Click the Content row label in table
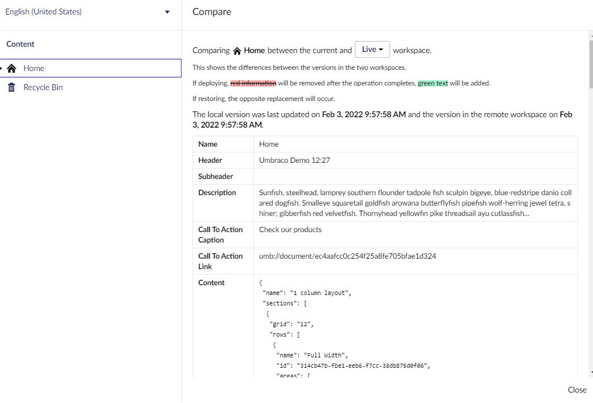Viewport: 593px width, 403px height. point(212,282)
